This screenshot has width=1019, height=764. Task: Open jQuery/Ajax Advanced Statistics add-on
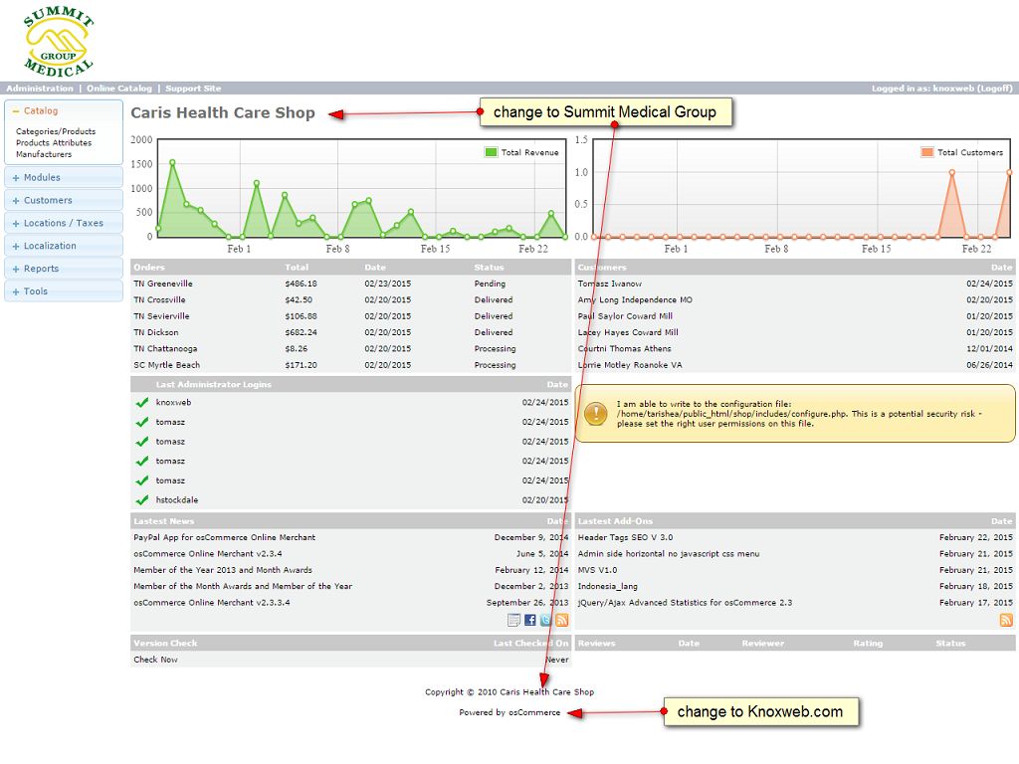tap(685, 603)
